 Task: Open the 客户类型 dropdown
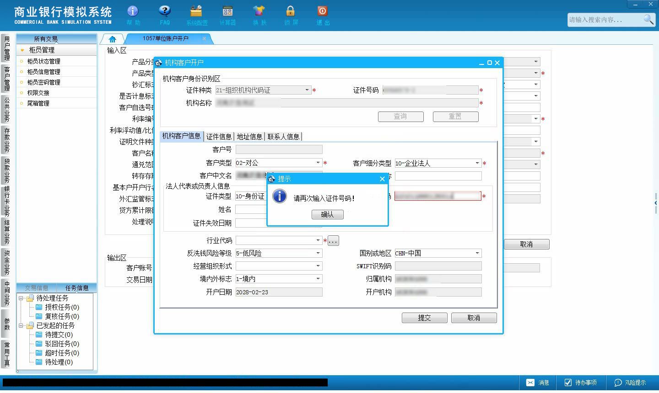click(x=318, y=163)
